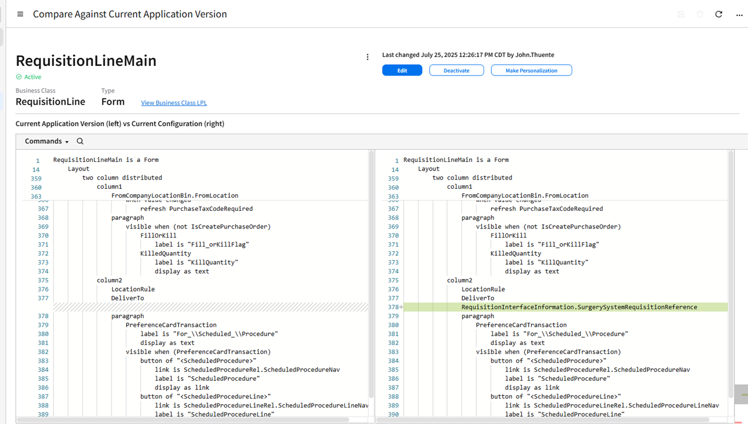
Task: Click 'visible when (not IsCreatePurchaseOrder)' in right pane
Action: [x=548, y=226]
